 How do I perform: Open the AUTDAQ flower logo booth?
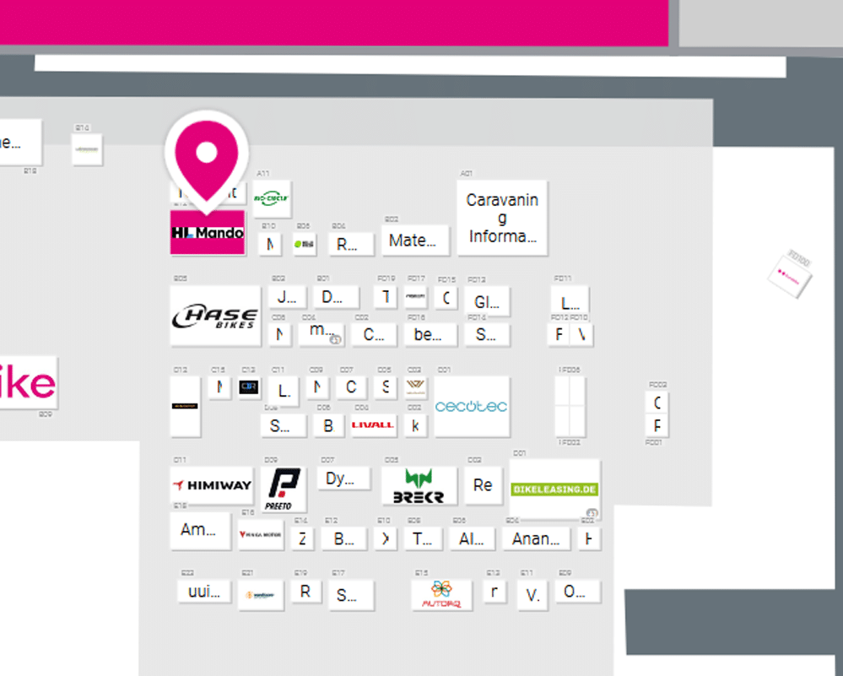(x=441, y=595)
